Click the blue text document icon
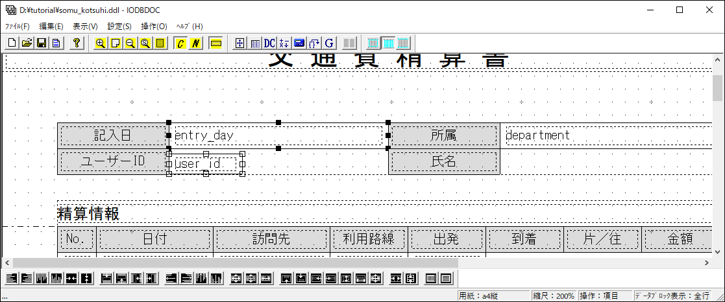725x302 pixels. pos(56,43)
